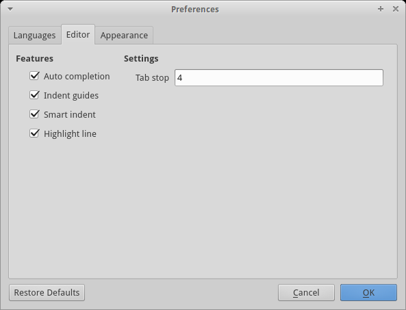
Task: Turn off the Highlight line checkbox
Action: [x=34, y=133]
